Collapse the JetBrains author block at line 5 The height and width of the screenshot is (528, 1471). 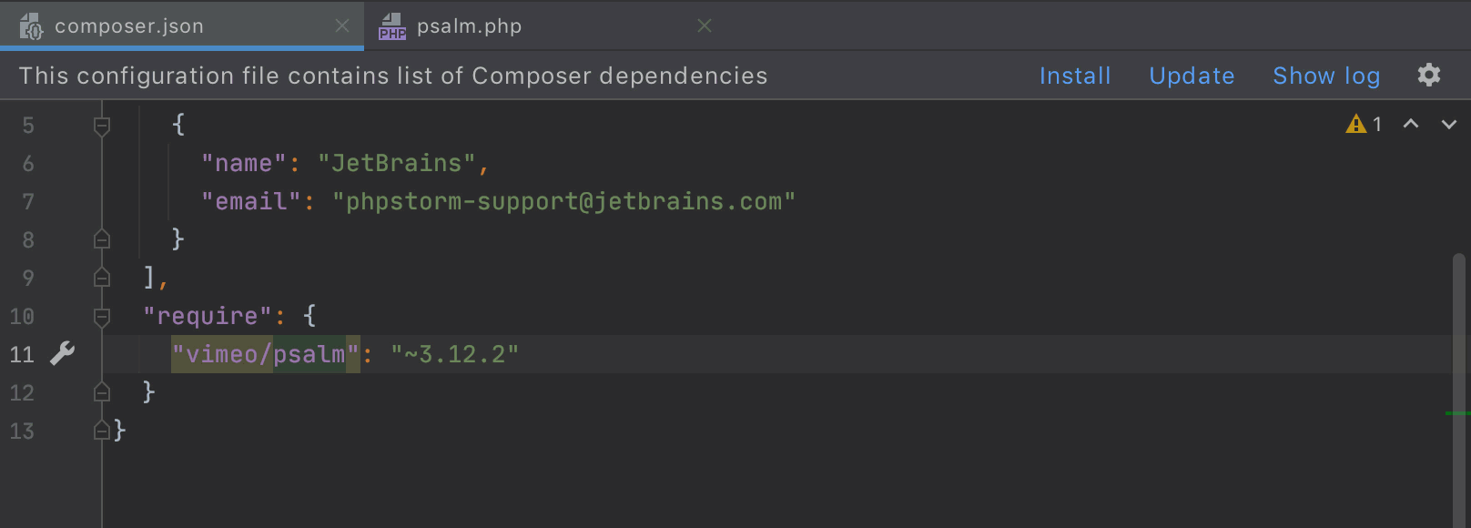102,124
